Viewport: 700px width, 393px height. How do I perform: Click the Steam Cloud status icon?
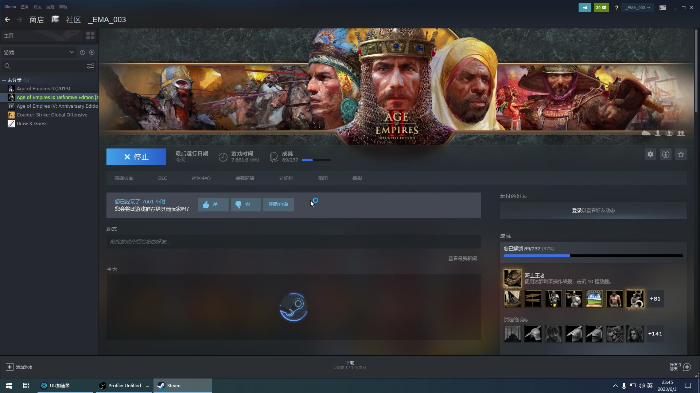(x=646, y=134)
